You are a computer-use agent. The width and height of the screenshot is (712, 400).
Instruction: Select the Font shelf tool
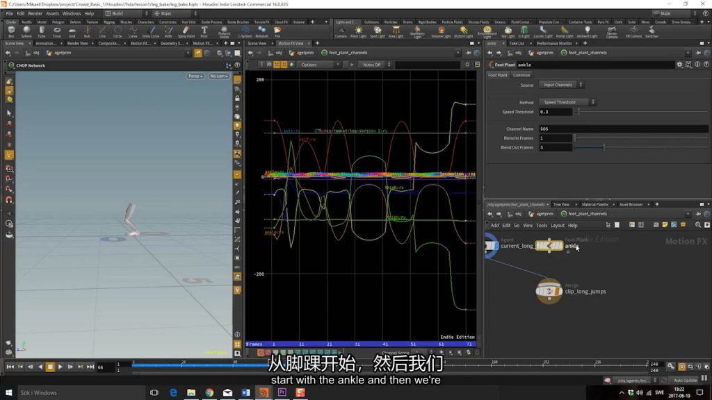[x=204, y=32]
